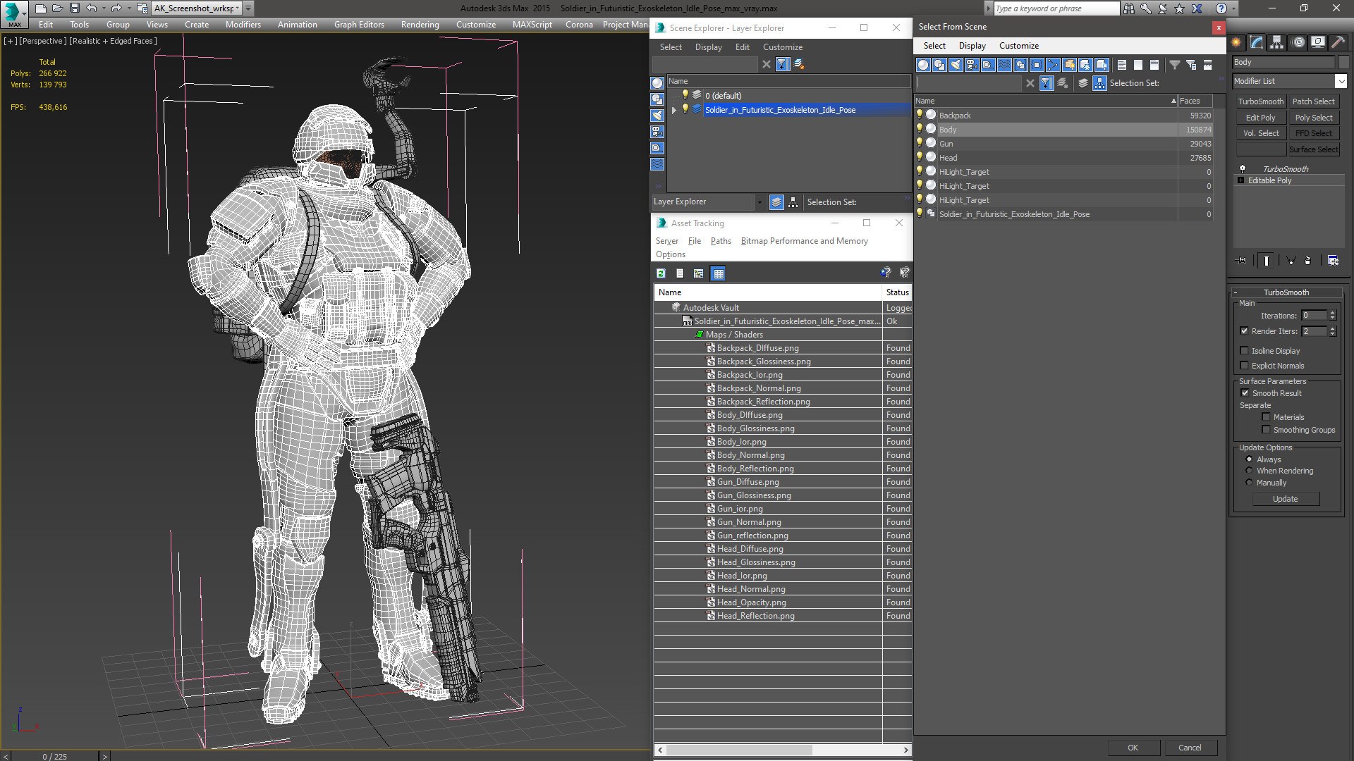Toggle TurboSmooth modifier lightbulb in stack
The width and height of the screenshot is (1354, 761).
(1242, 169)
